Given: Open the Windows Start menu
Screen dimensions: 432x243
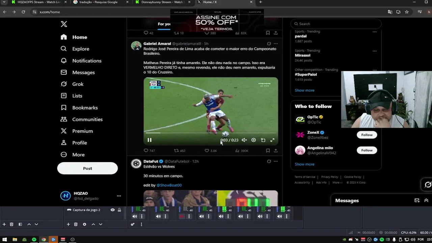Looking at the screenshot, I should point(5,240).
